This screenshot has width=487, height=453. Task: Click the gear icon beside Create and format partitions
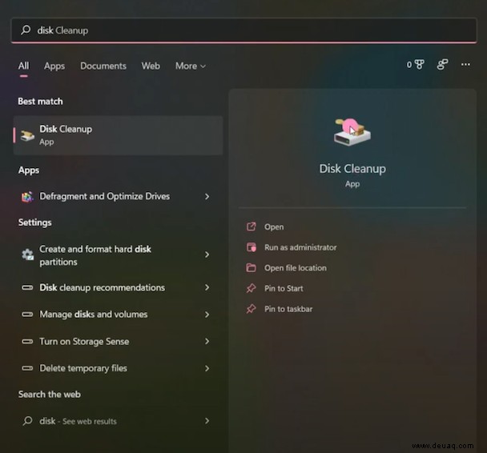27,255
